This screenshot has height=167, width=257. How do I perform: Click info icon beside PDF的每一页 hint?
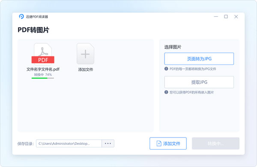(166, 69)
